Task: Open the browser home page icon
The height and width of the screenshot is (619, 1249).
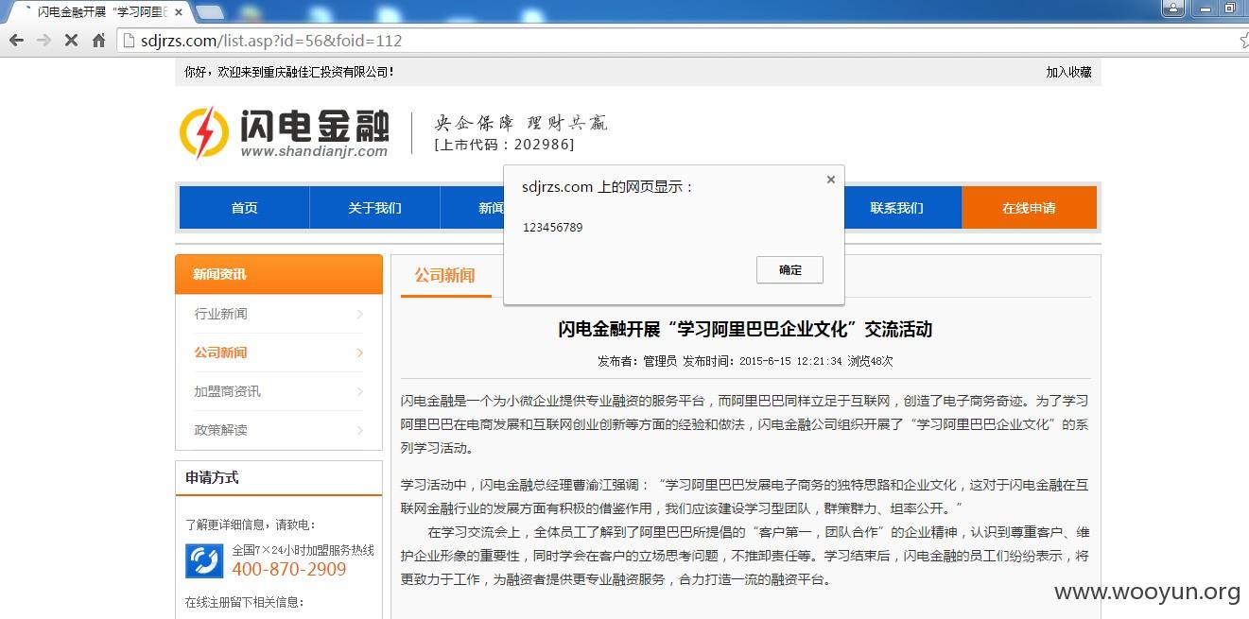Action: pyautogui.click(x=98, y=41)
